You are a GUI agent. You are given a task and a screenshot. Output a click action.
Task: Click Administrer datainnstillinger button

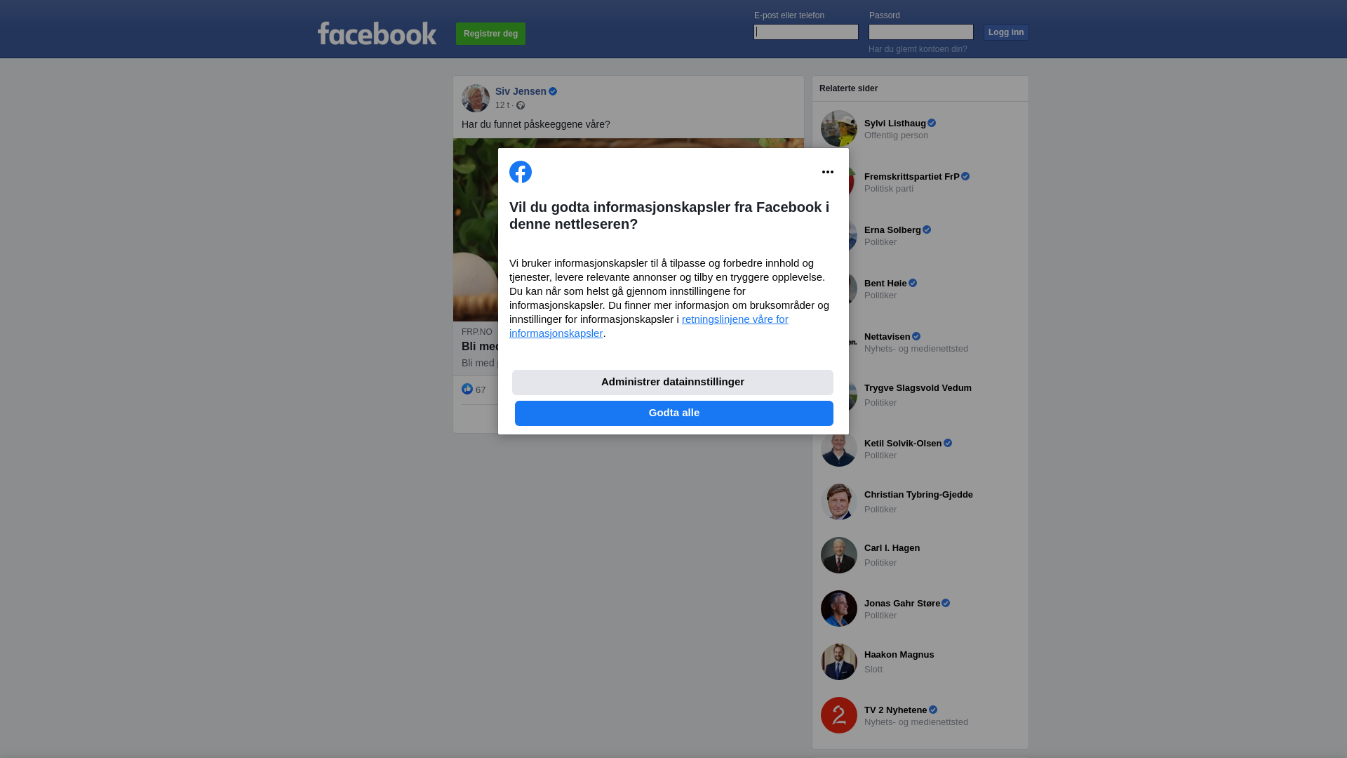(673, 383)
